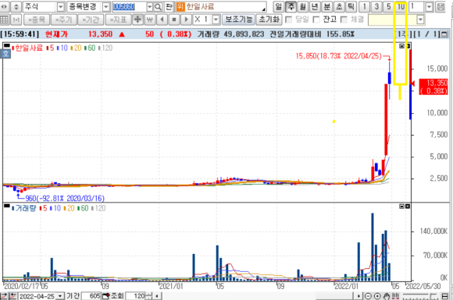Open the 종목변경 dropdown
The height and width of the screenshot is (300, 453).
pos(106,7)
